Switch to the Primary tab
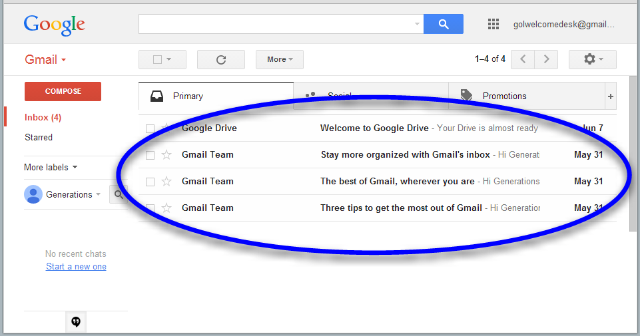 [x=216, y=96]
